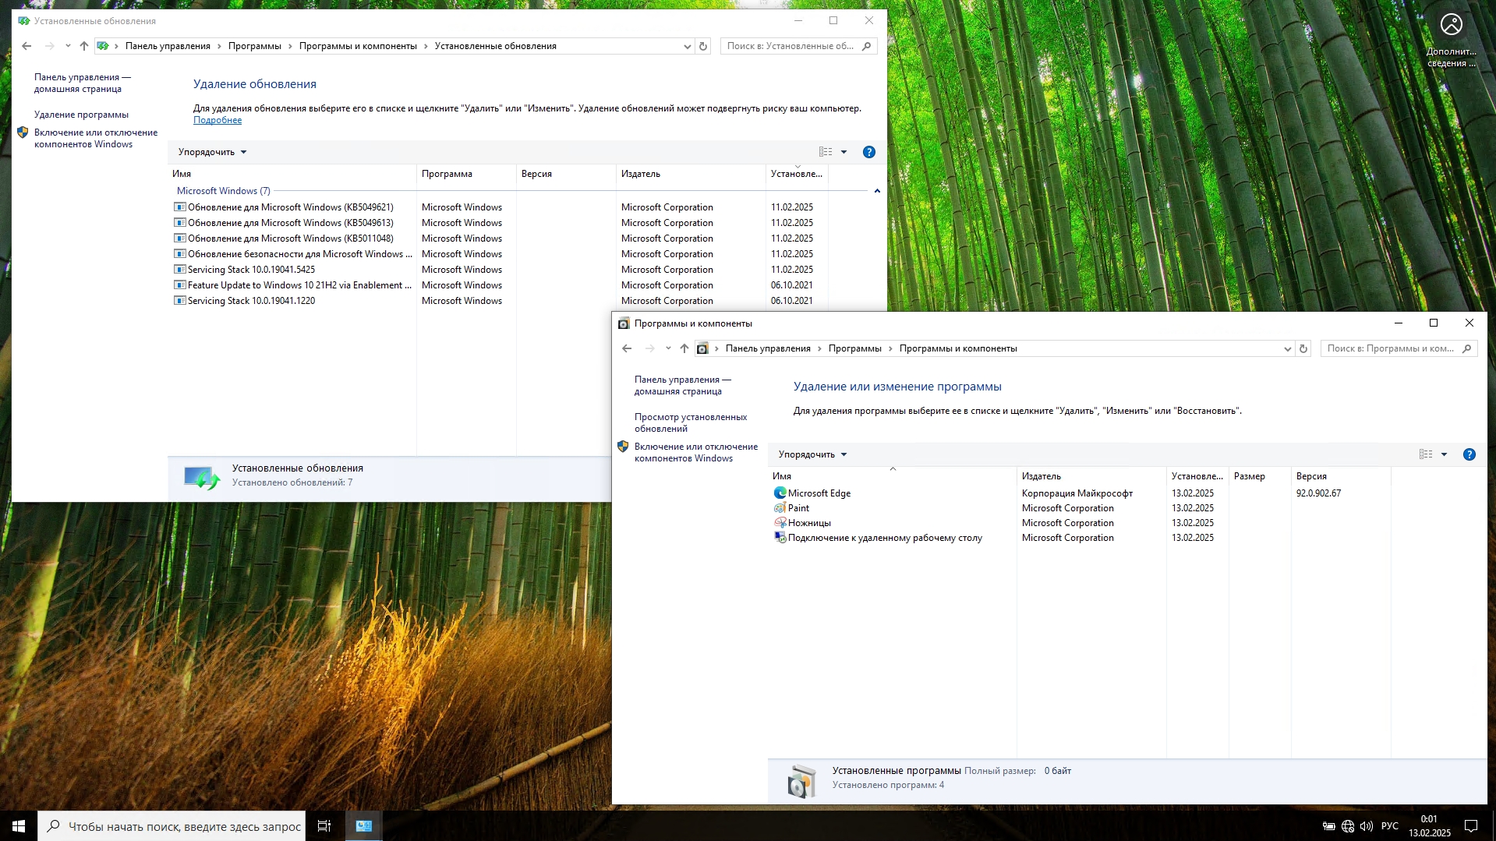Sort programs by Версия column header
The image size is (1496, 841).
click(x=1341, y=476)
